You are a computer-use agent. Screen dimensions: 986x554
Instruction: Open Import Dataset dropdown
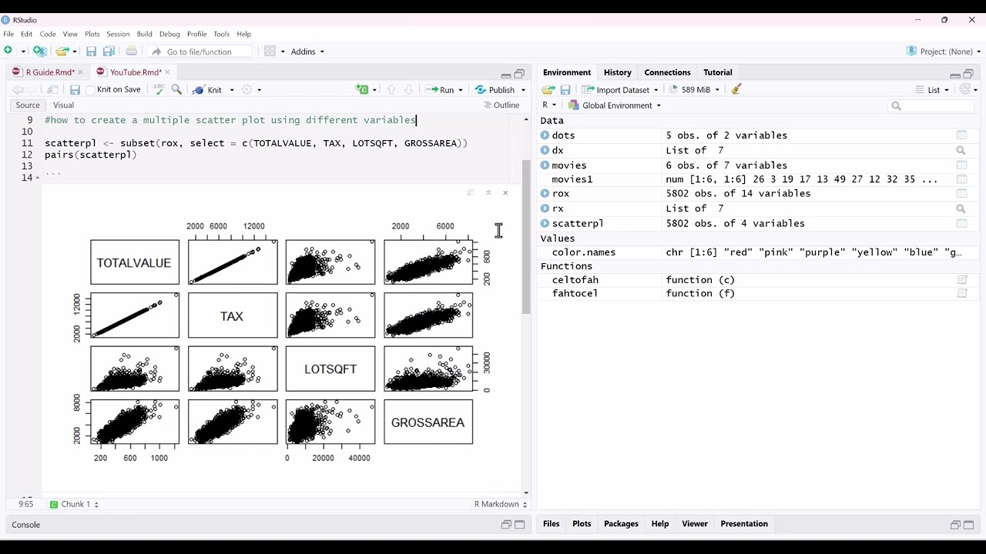[x=621, y=90]
